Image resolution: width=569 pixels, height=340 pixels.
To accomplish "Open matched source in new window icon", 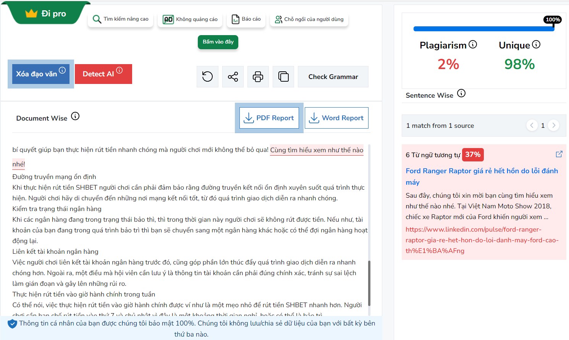I will click(x=559, y=154).
